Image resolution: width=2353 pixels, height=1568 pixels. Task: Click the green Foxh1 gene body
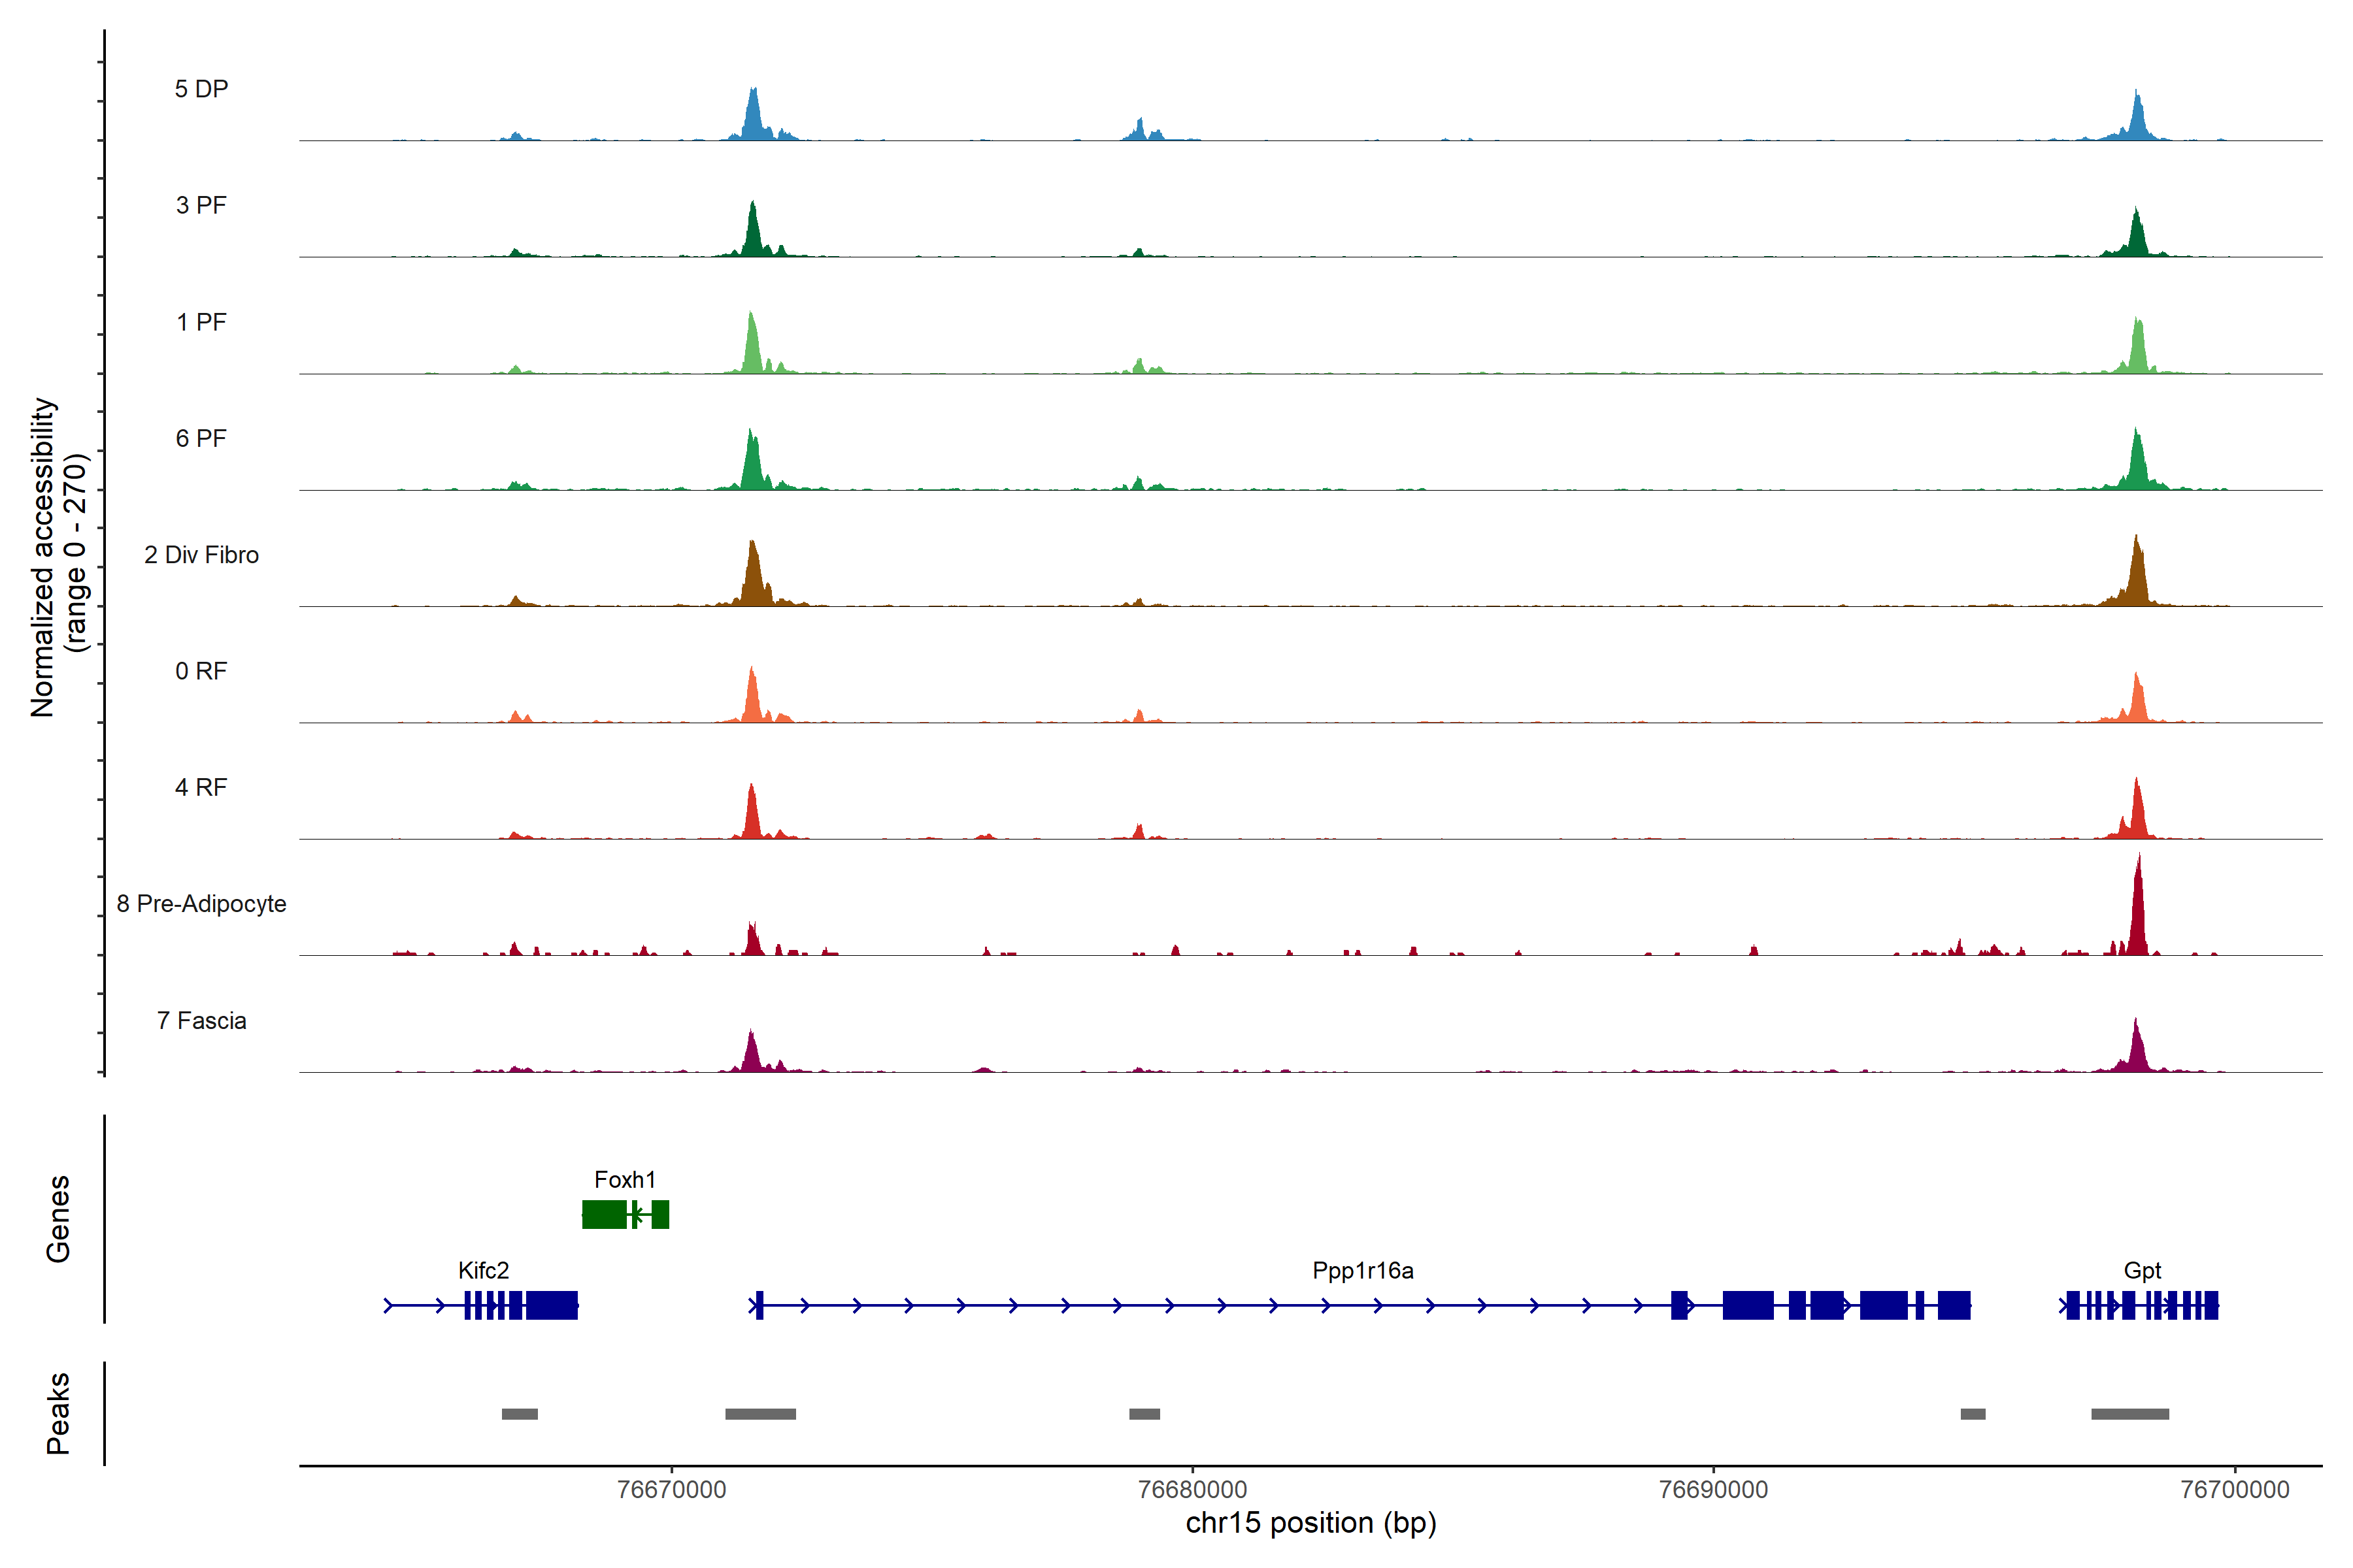(x=604, y=1214)
